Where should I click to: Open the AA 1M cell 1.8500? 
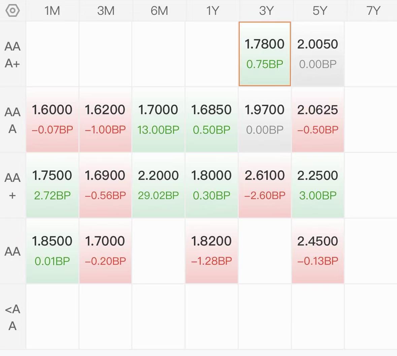pos(53,251)
